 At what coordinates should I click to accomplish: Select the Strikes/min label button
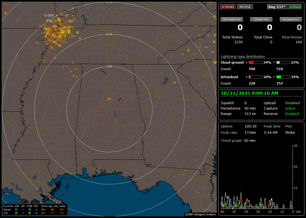point(232,19)
